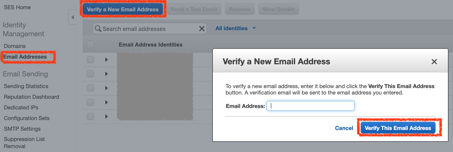
Task: Click the search magnifier icon
Action: click(98, 29)
